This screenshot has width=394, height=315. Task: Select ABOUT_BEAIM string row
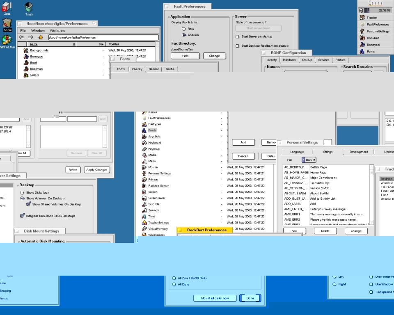[326, 194]
